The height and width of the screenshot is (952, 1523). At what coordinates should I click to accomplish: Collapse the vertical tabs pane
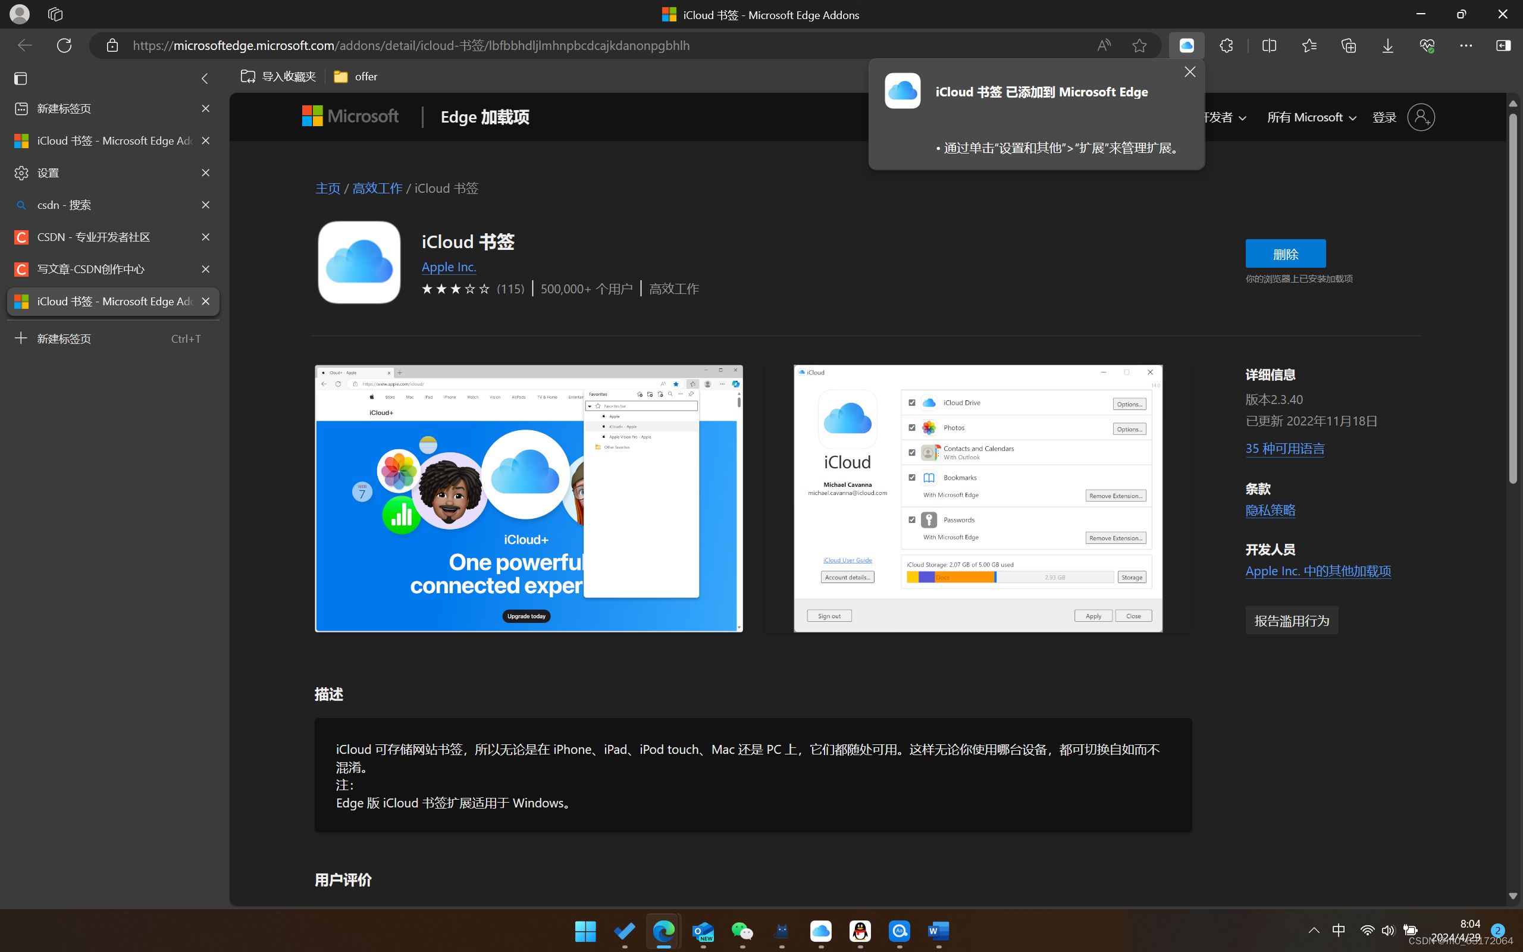click(205, 78)
